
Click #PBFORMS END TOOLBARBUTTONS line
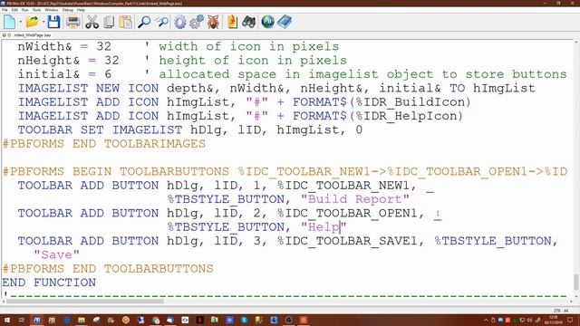[108, 269]
